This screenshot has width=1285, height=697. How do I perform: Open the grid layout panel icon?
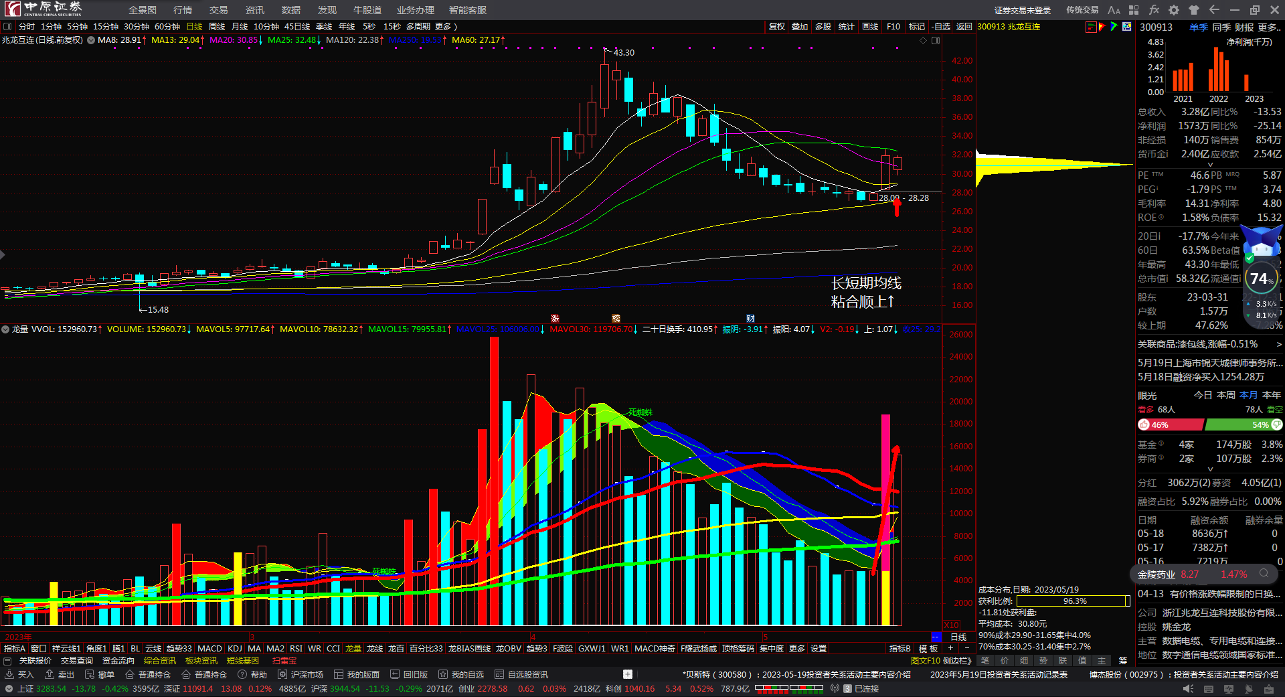pos(1134,10)
